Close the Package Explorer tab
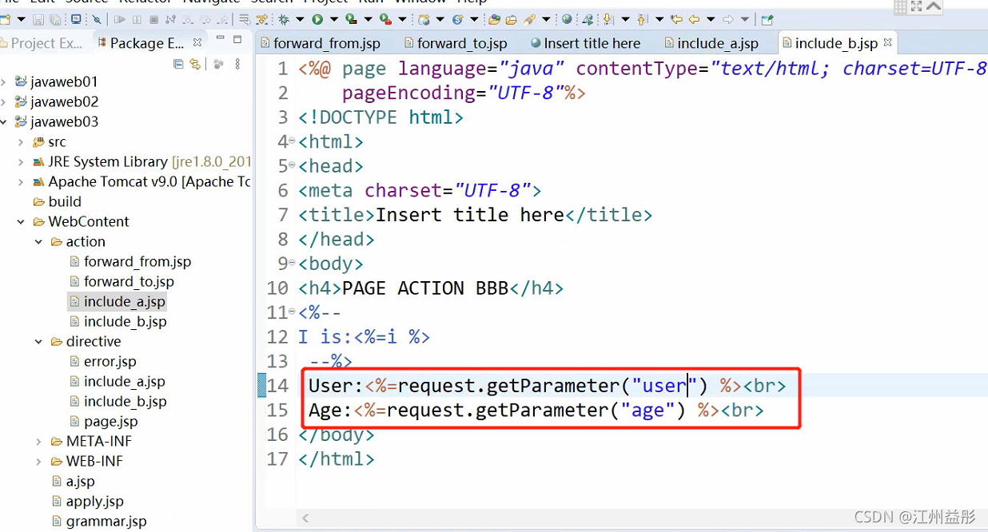 pyautogui.click(x=197, y=42)
